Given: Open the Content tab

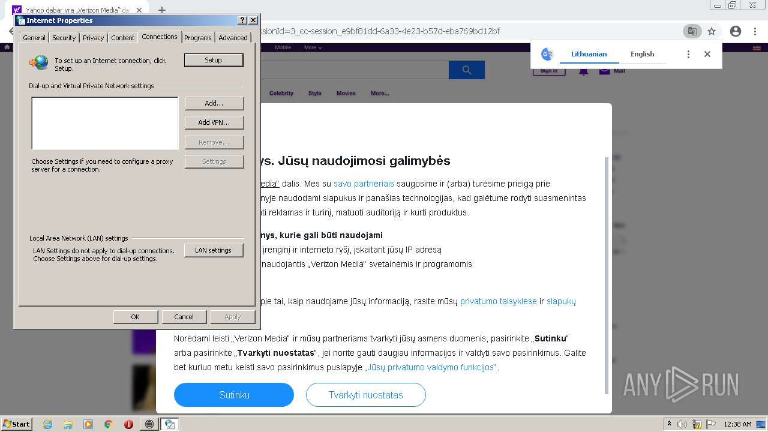Looking at the screenshot, I should point(122,37).
